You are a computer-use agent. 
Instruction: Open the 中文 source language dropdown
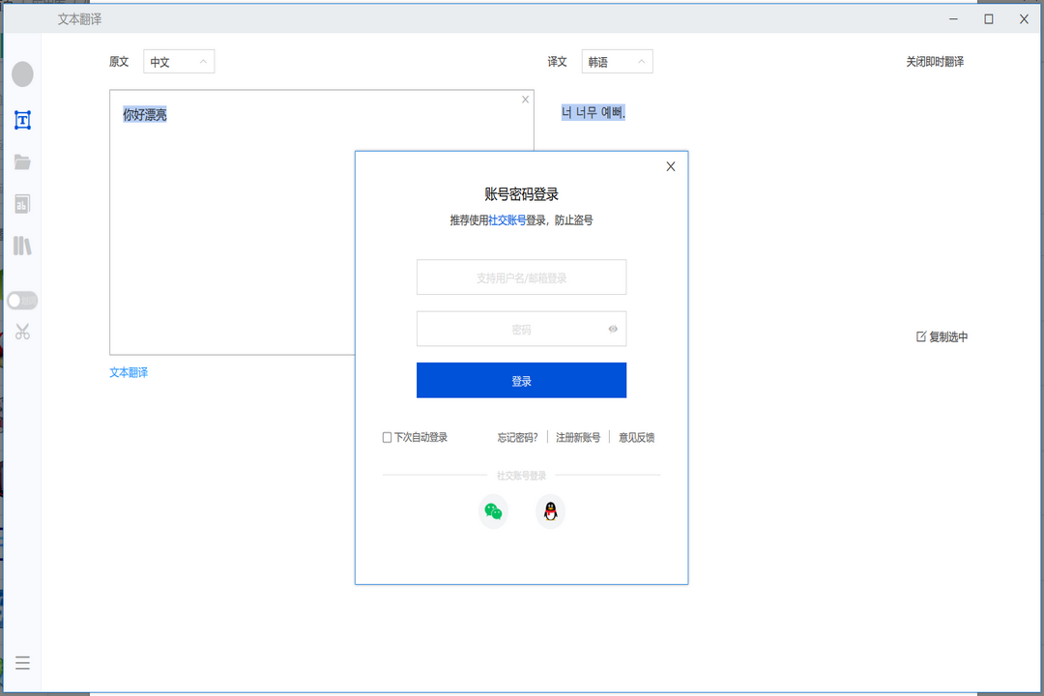[179, 61]
